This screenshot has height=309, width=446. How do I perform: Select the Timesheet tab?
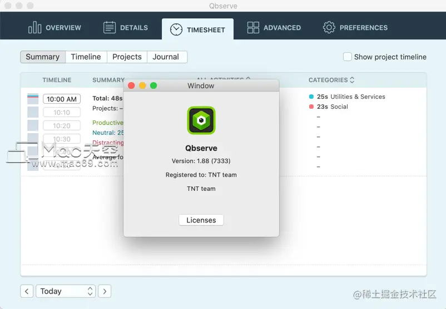pyautogui.click(x=197, y=29)
